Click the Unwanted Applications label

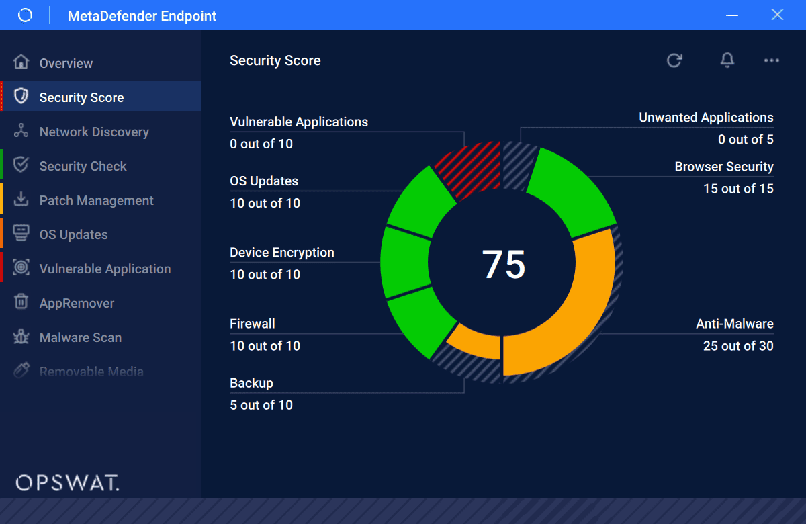coord(706,118)
